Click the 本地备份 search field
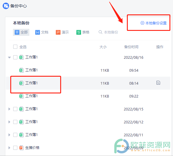173x156 pixels. pos(108,32)
